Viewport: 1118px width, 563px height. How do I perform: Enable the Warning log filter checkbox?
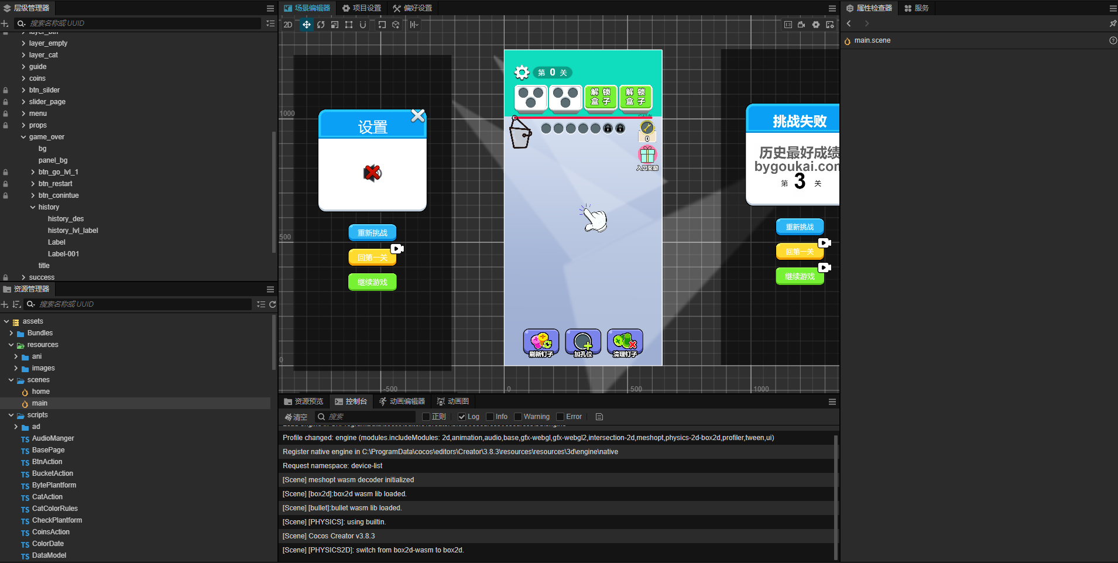click(x=517, y=416)
